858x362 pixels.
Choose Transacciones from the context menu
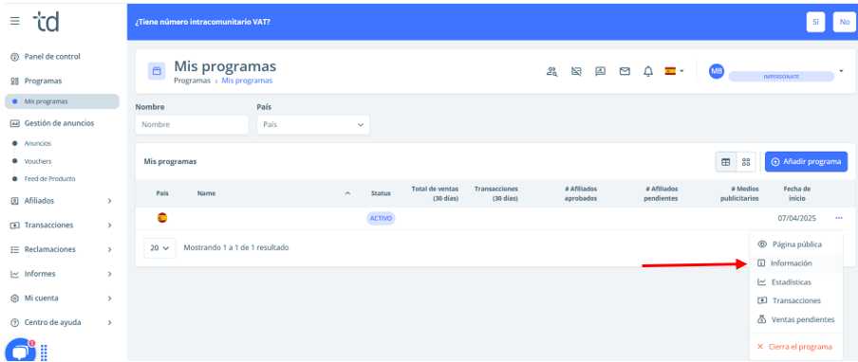point(796,300)
